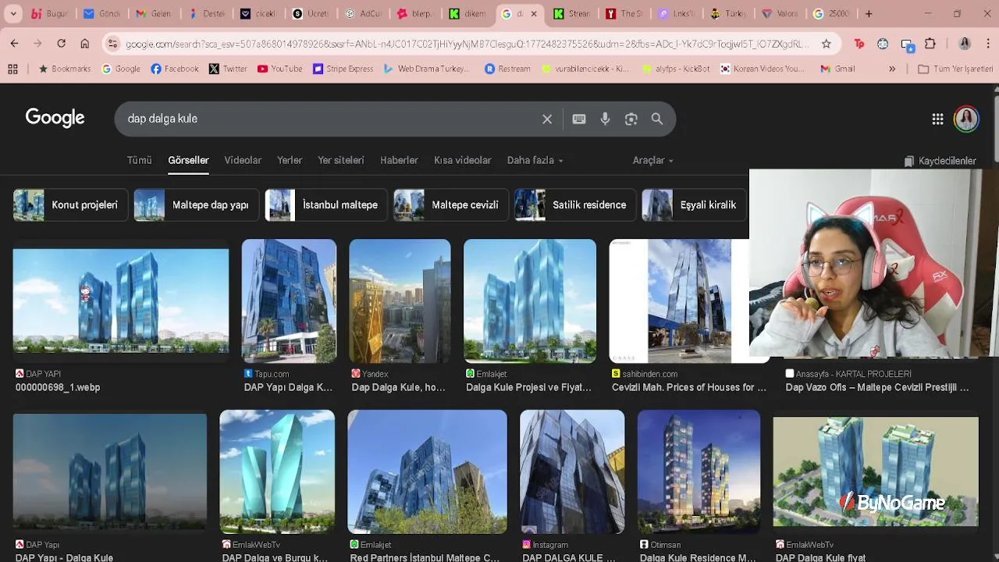Screen dimensions: 999x562
Task: Switch to the Valora browser tab
Action: 779,13
